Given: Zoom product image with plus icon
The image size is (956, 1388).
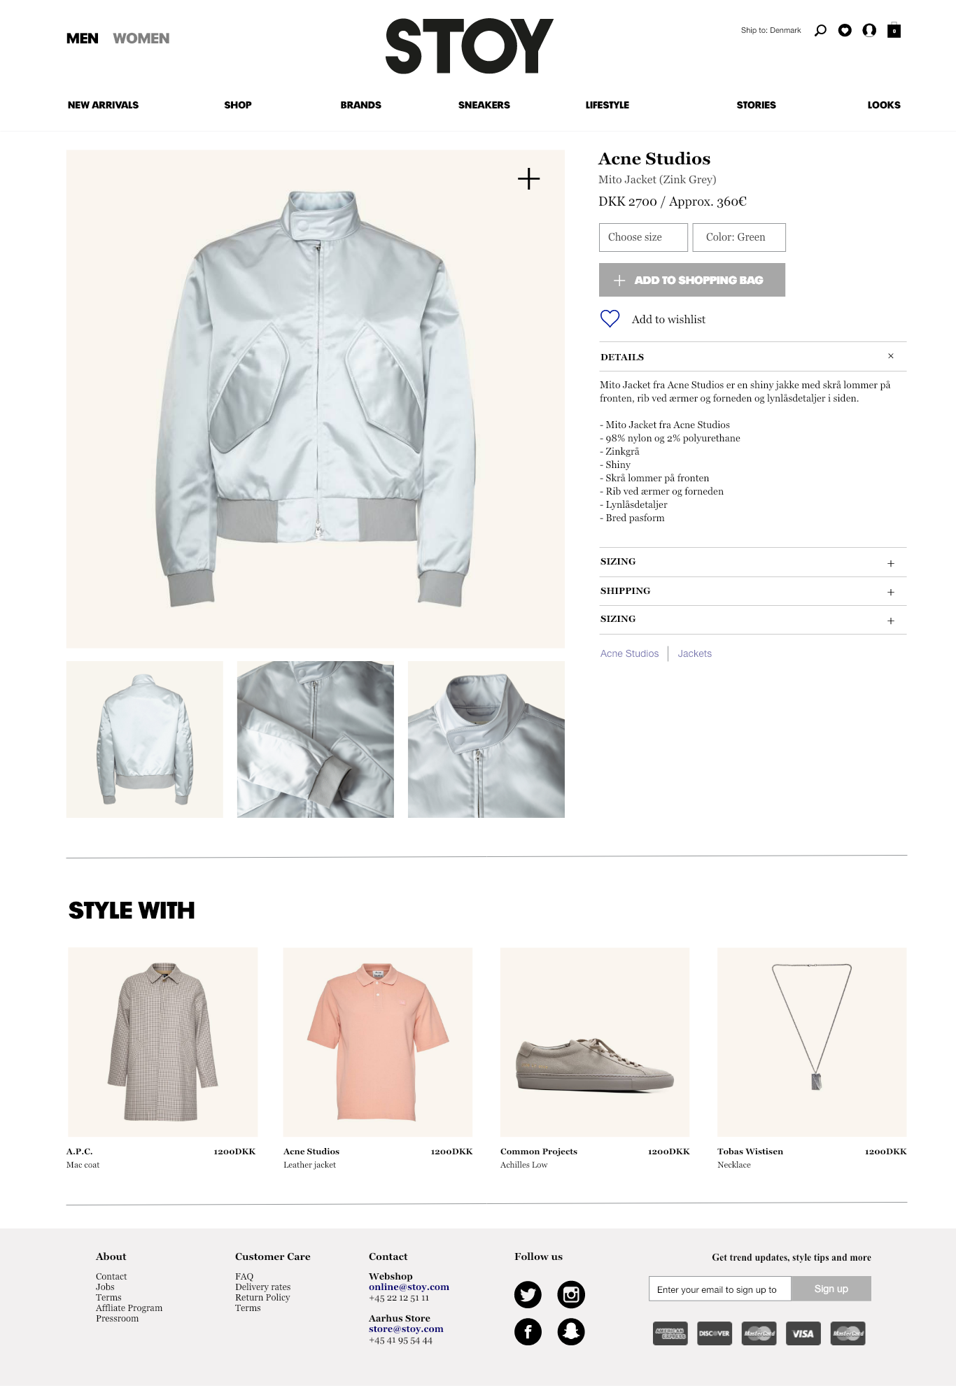Looking at the screenshot, I should [528, 178].
